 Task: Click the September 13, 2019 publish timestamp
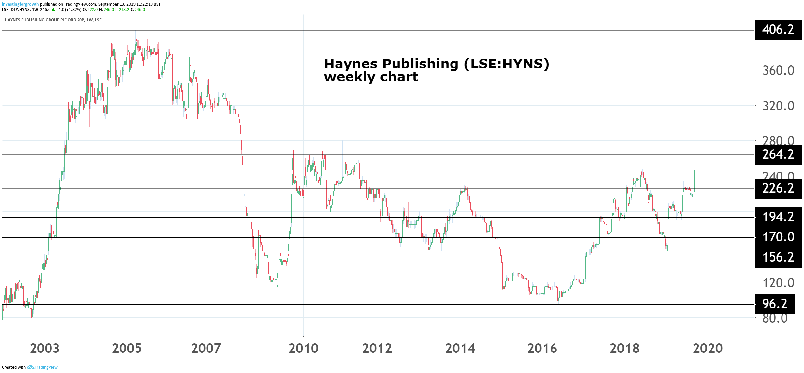pos(129,4)
